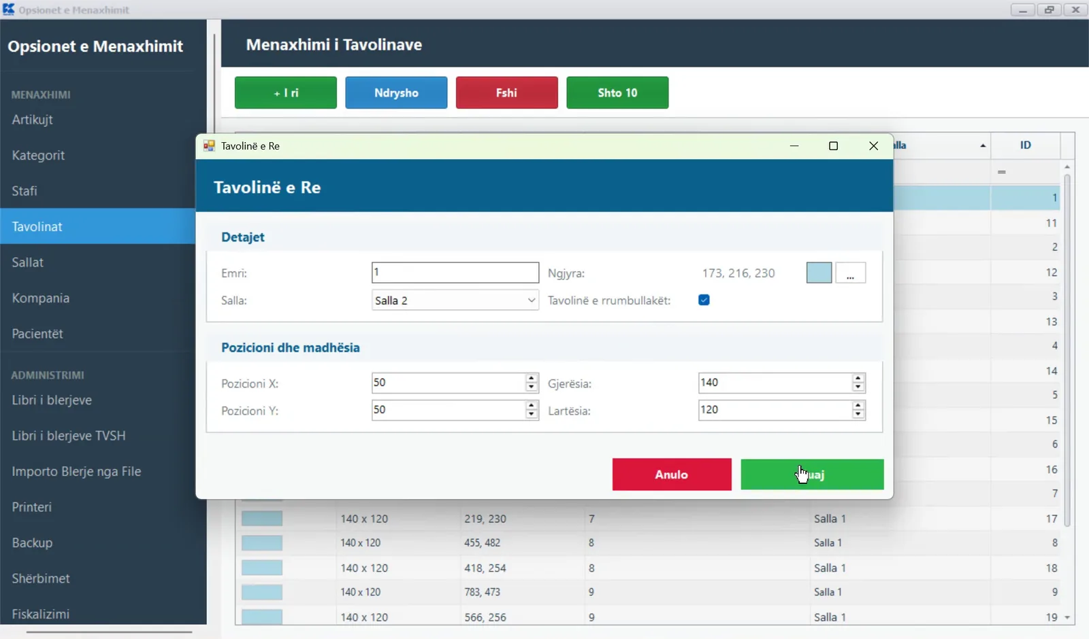The height and width of the screenshot is (639, 1089).
Task: Decrease Lartësia with down arrow
Action: [858, 415]
